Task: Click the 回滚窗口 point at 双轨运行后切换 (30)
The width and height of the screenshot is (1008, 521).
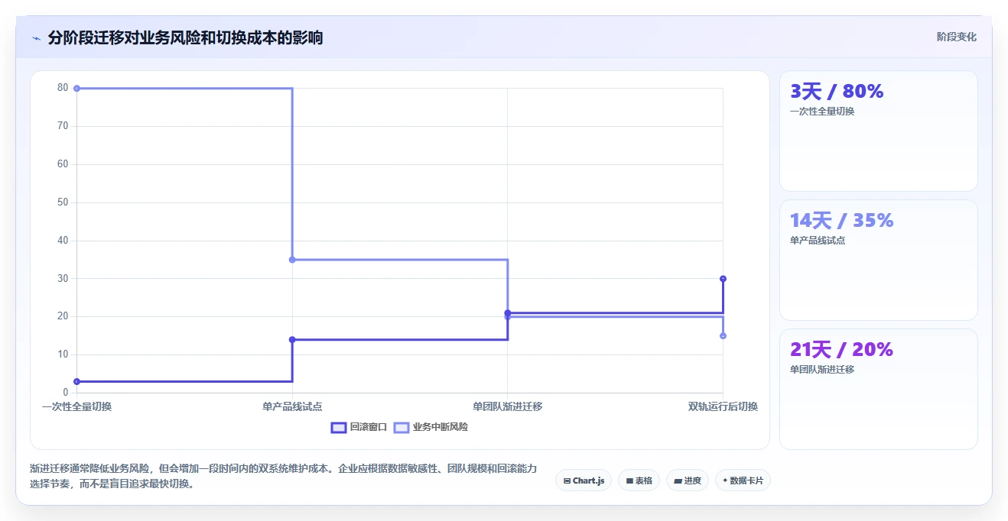Action: [x=723, y=279]
